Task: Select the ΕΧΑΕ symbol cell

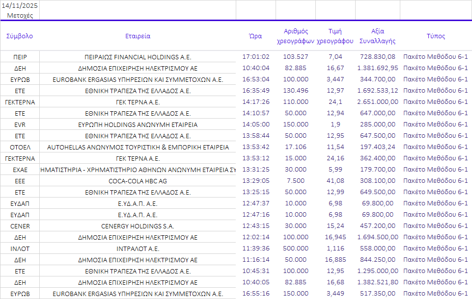Action: (20, 170)
